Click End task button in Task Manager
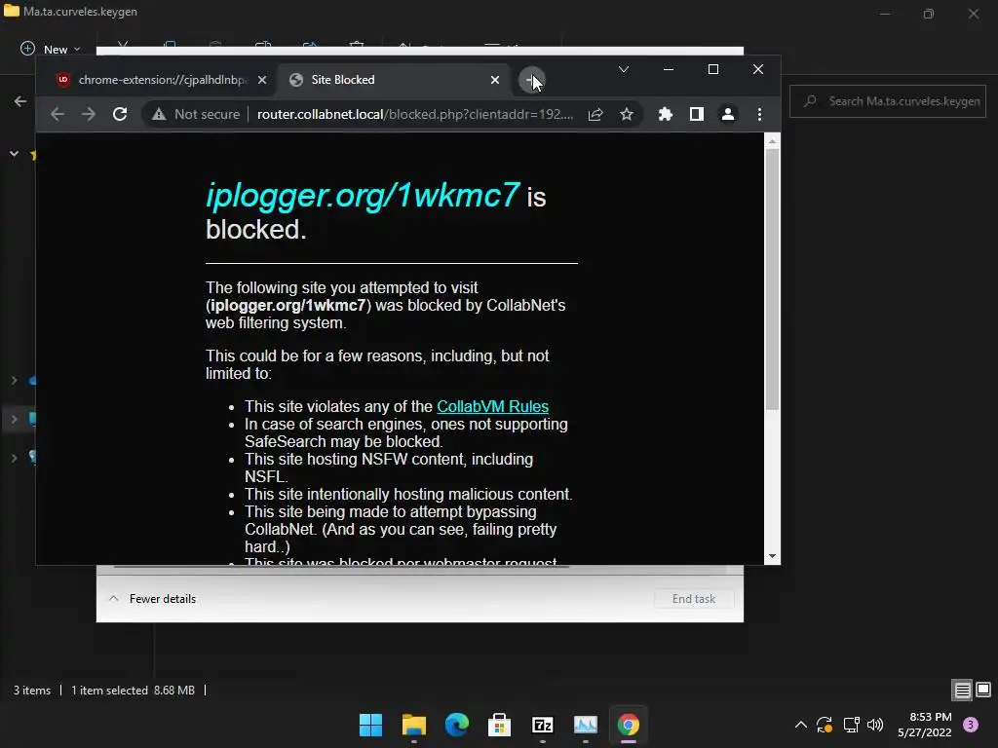Image resolution: width=998 pixels, height=748 pixels. pyautogui.click(x=694, y=599)
